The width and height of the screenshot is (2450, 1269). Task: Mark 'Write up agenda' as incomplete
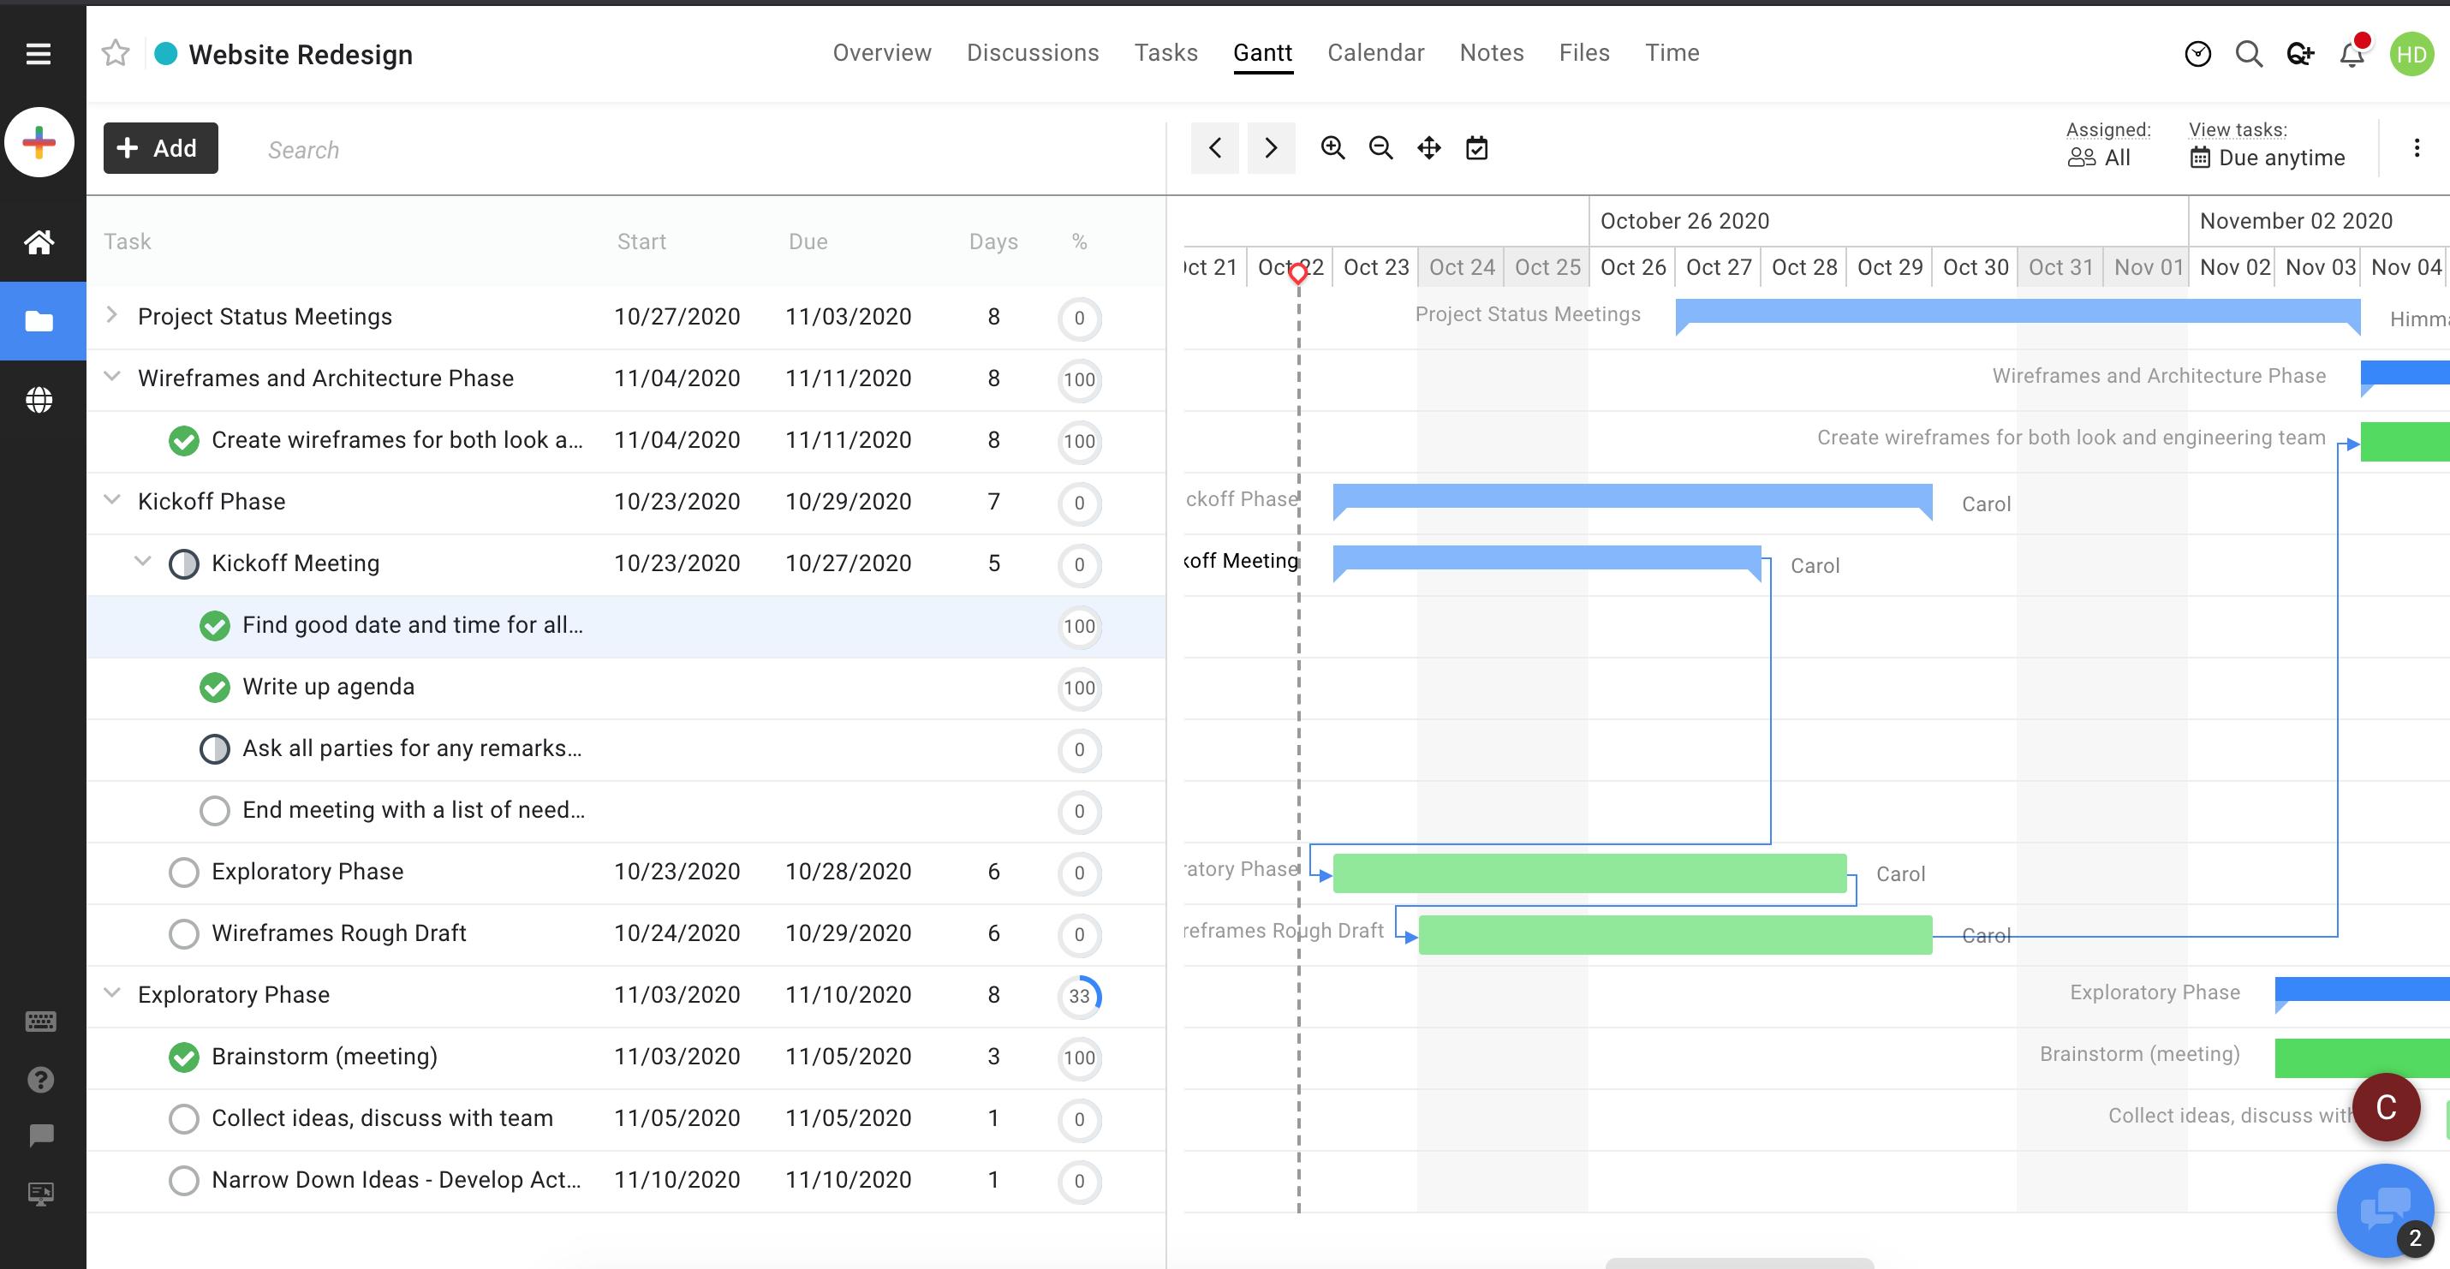tap(215, 687)
